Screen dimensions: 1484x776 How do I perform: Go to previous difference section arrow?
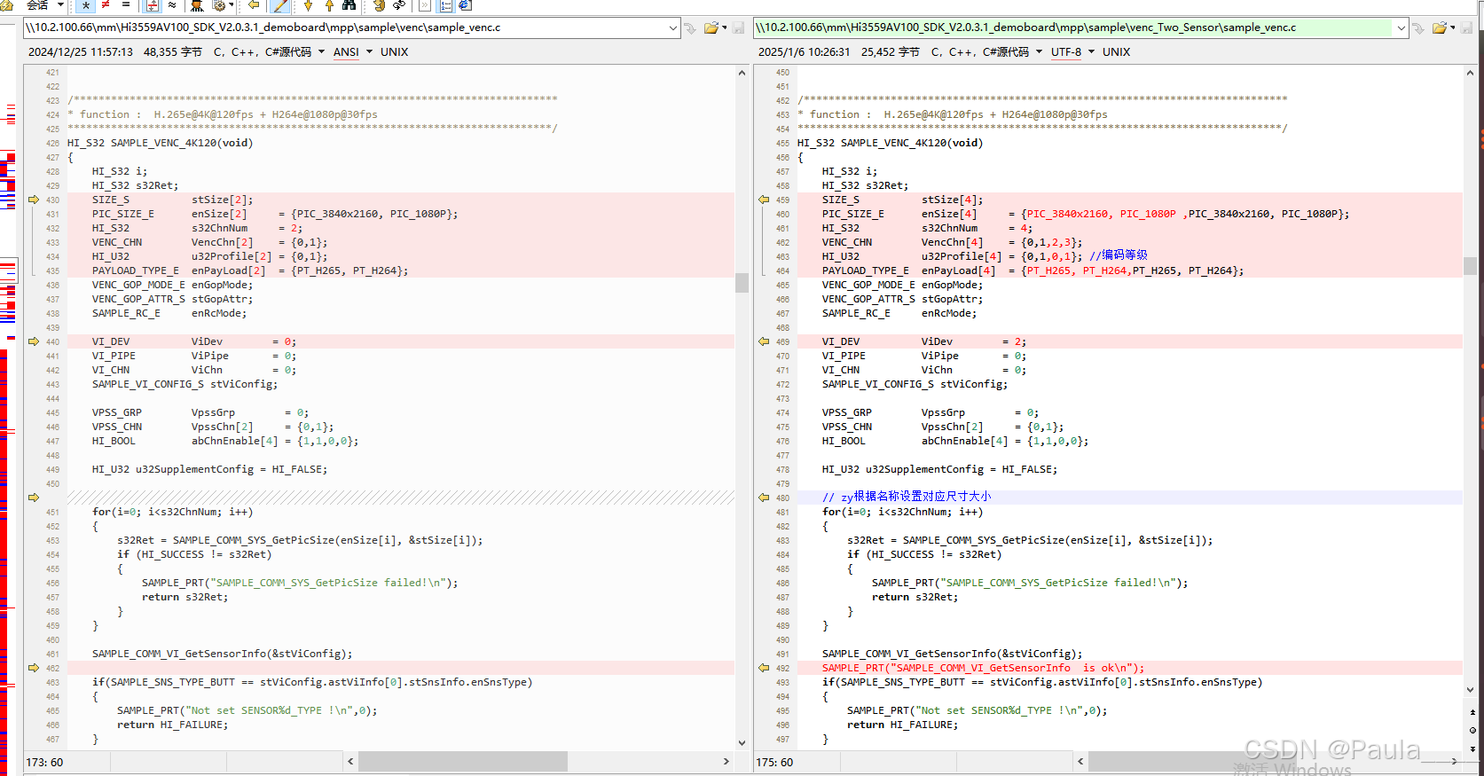click(329, 5)
